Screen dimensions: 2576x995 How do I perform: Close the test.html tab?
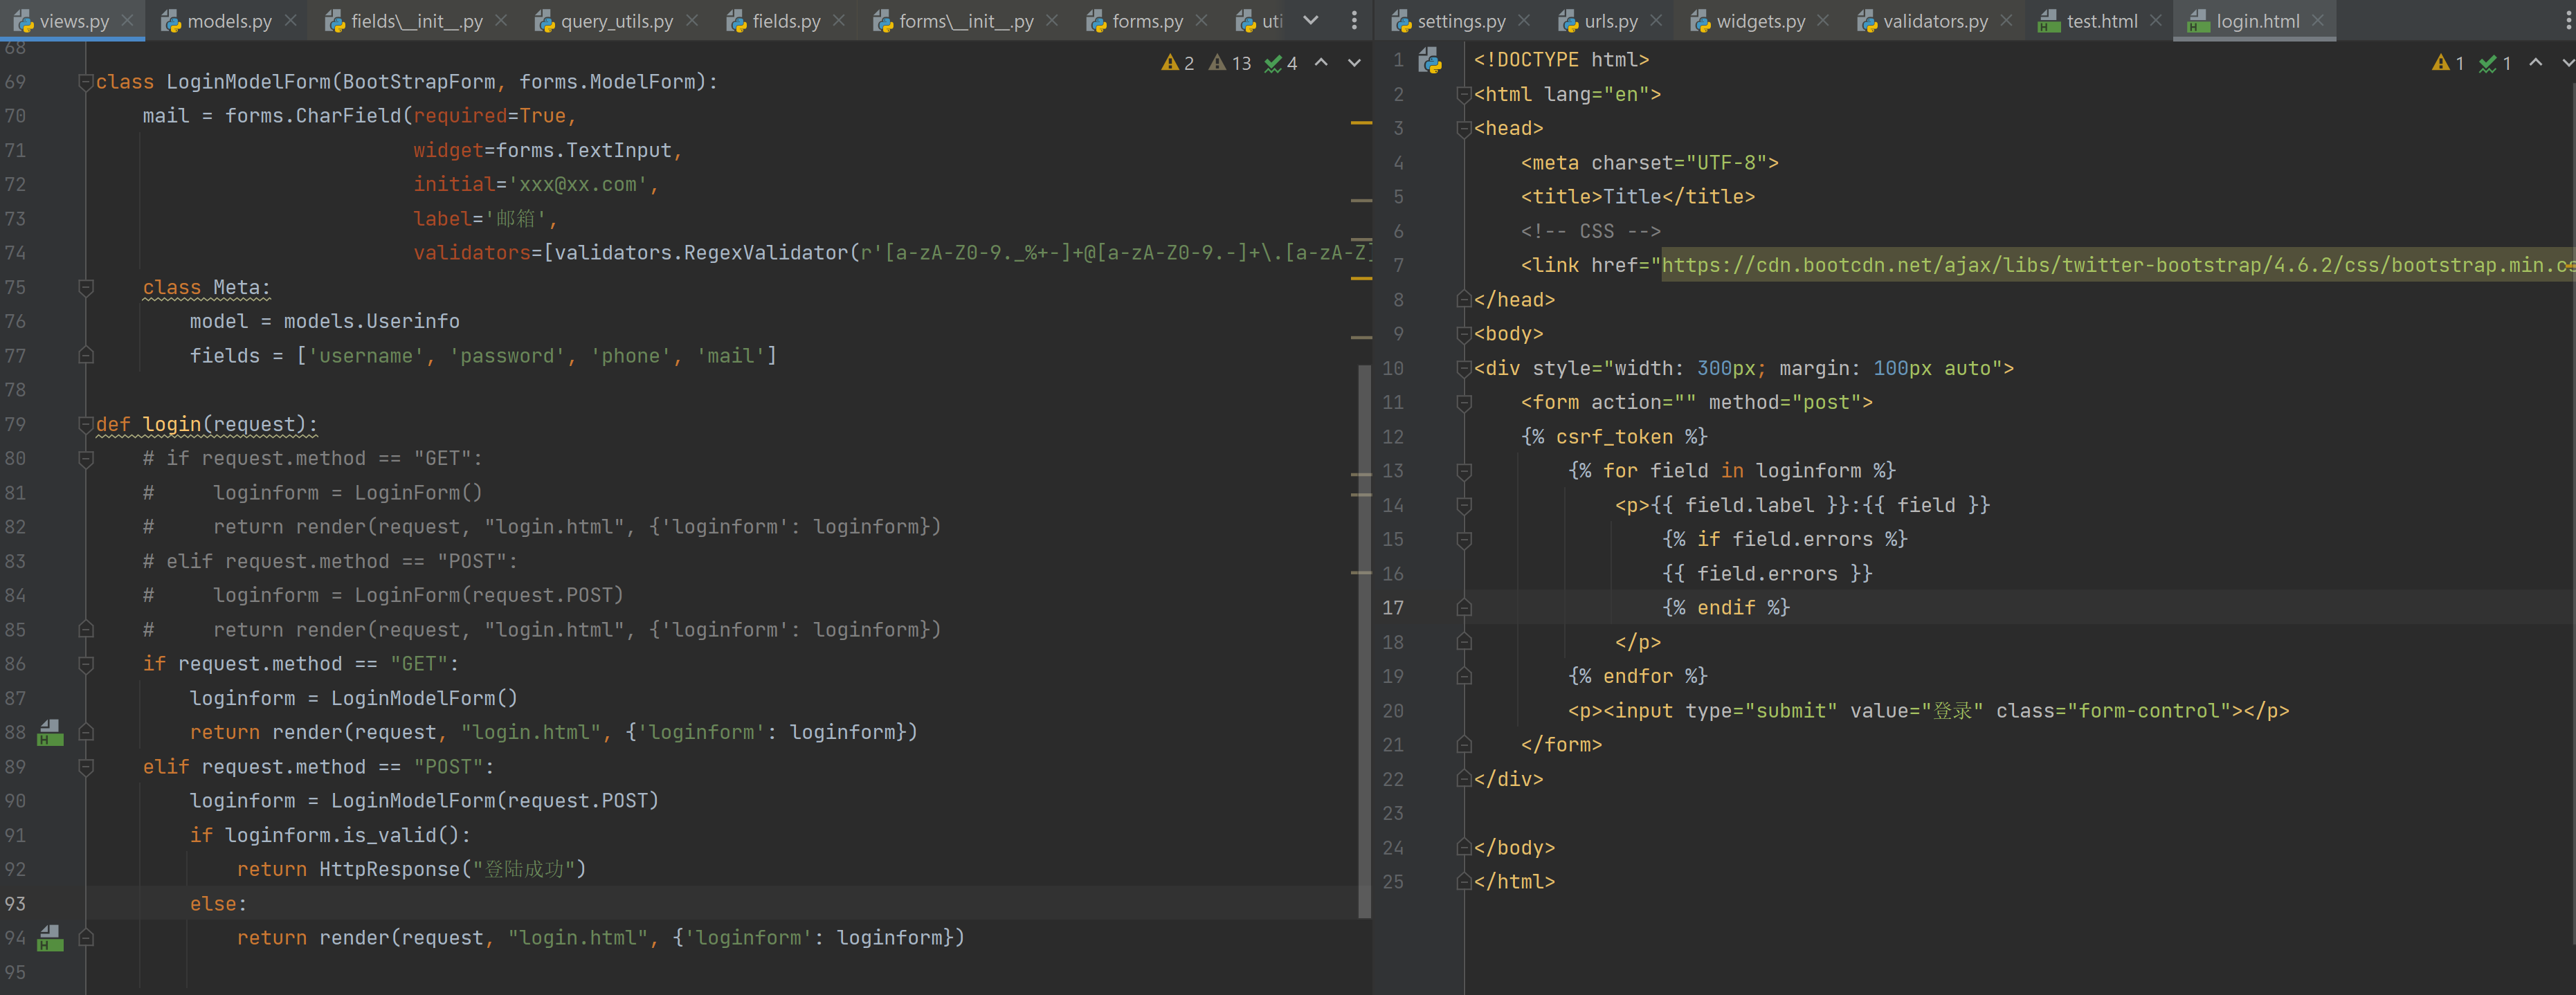[x=2155, y=20]
